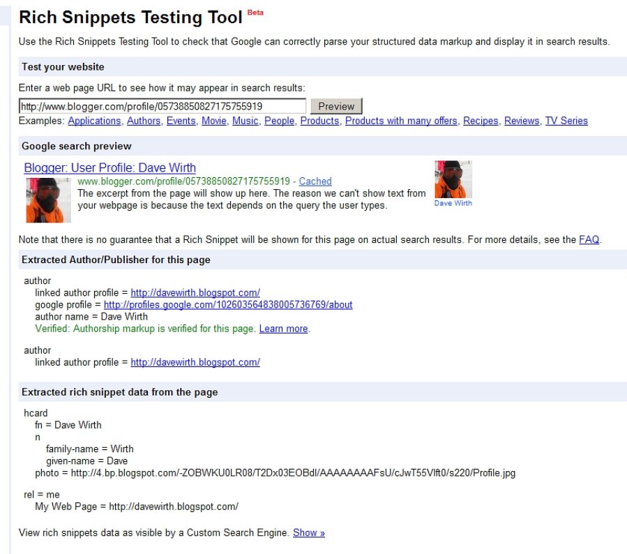Click Extracted Author/Publisher for this page header

tap(116, 260)
